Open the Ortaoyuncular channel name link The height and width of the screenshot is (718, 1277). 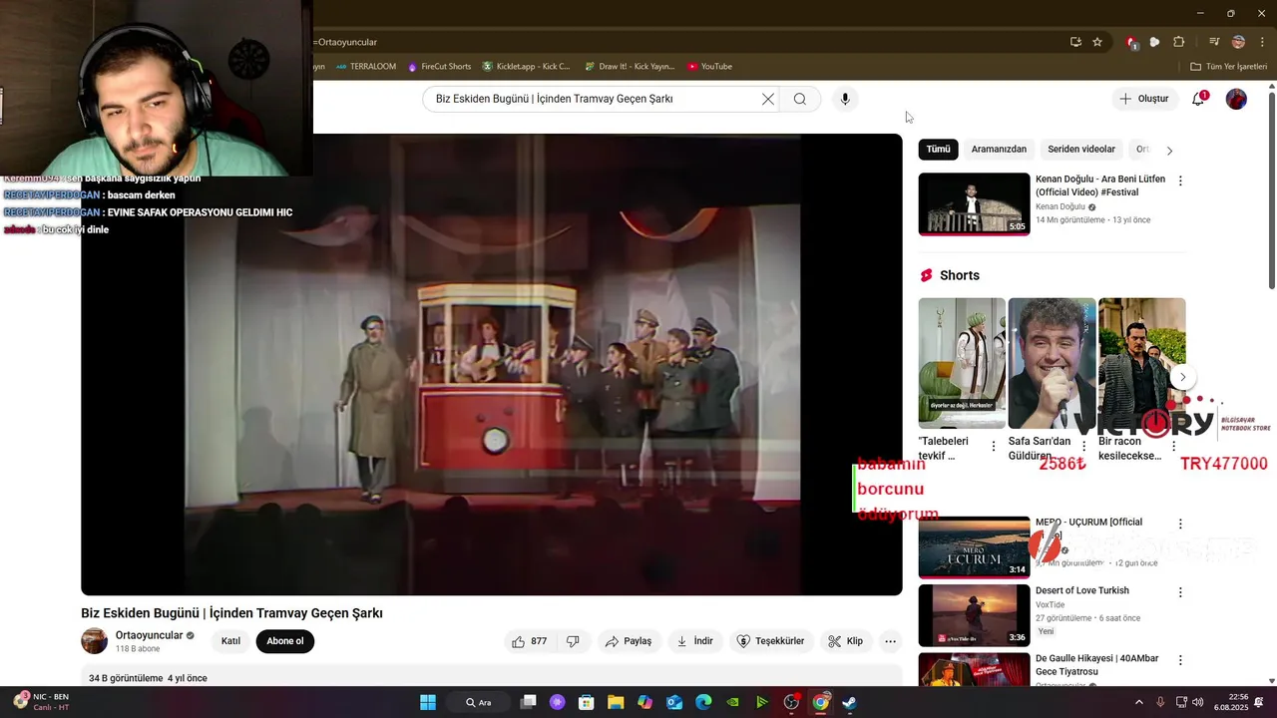click(x=149, y=635)
